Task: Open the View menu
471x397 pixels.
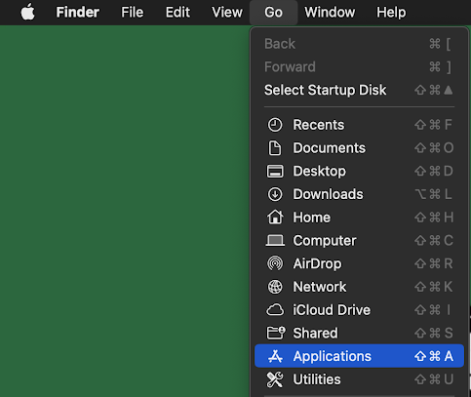Action: 227,13
